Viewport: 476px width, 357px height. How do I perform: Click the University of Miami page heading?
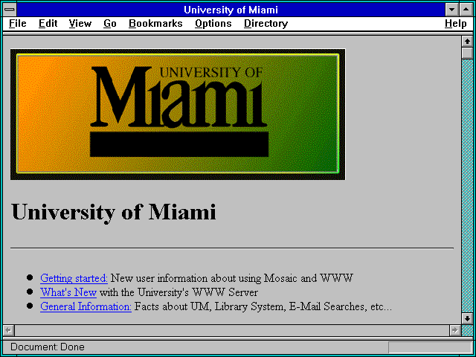tap(114, 212)
